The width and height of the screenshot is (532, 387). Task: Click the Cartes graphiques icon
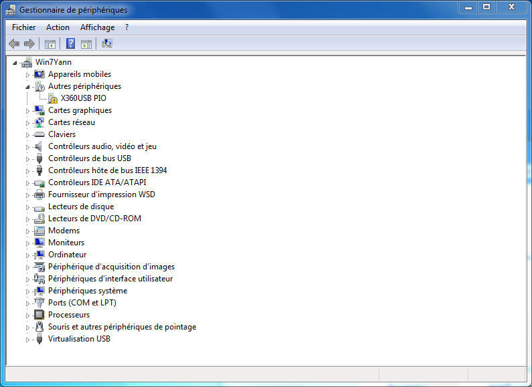pyautogui.click(x=39, y=110)
